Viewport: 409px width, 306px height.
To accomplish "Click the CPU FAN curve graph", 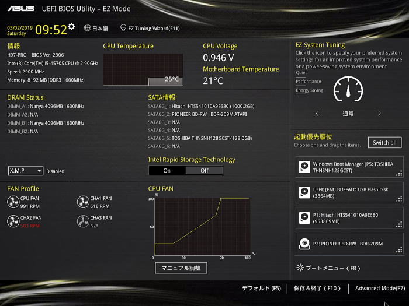I will (x=202, y=226).
